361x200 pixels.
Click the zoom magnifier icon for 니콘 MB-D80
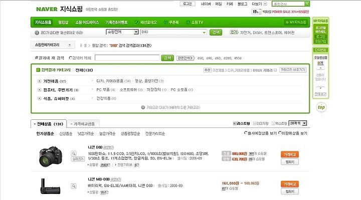(x=74, y=186)
